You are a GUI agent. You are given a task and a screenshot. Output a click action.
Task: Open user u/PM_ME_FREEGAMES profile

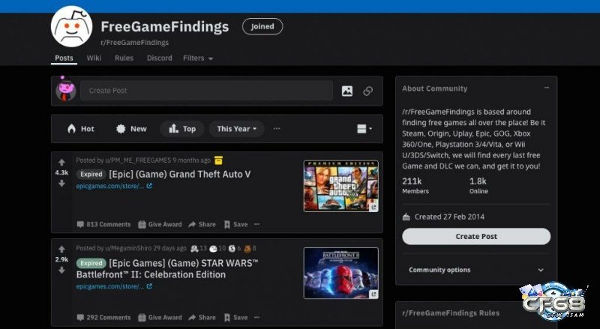pyautogui.click(x=138, y=160)
